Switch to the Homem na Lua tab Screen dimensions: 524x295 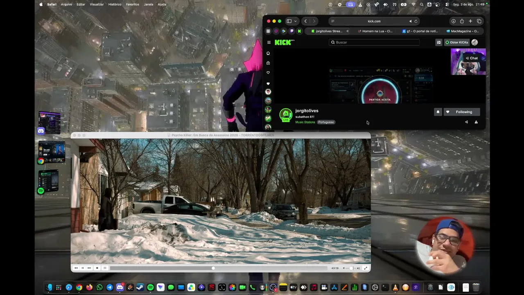click(375, 31)
